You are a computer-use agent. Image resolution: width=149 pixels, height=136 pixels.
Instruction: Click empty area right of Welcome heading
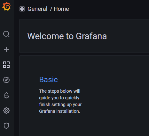click(x=128, y=36)
